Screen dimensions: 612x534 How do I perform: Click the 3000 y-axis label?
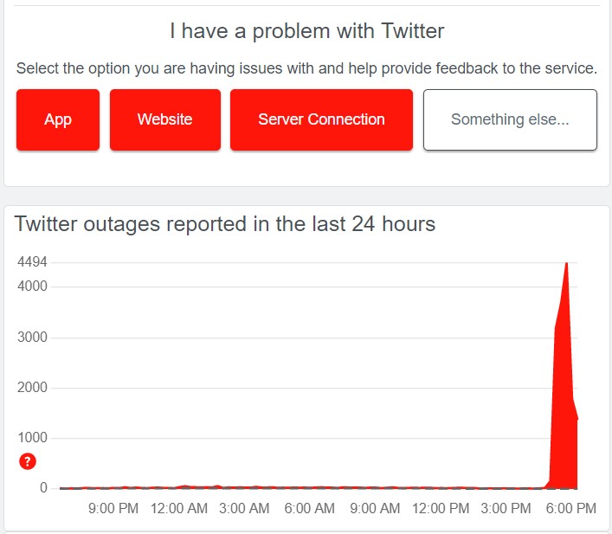point(32,338)
